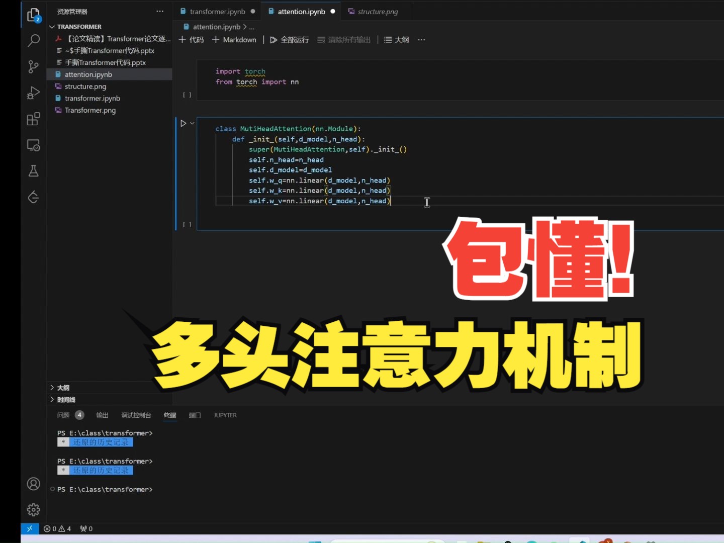Open the Remote Explorer view
This screenshot has height=543, width=724.
pos(34,145)
